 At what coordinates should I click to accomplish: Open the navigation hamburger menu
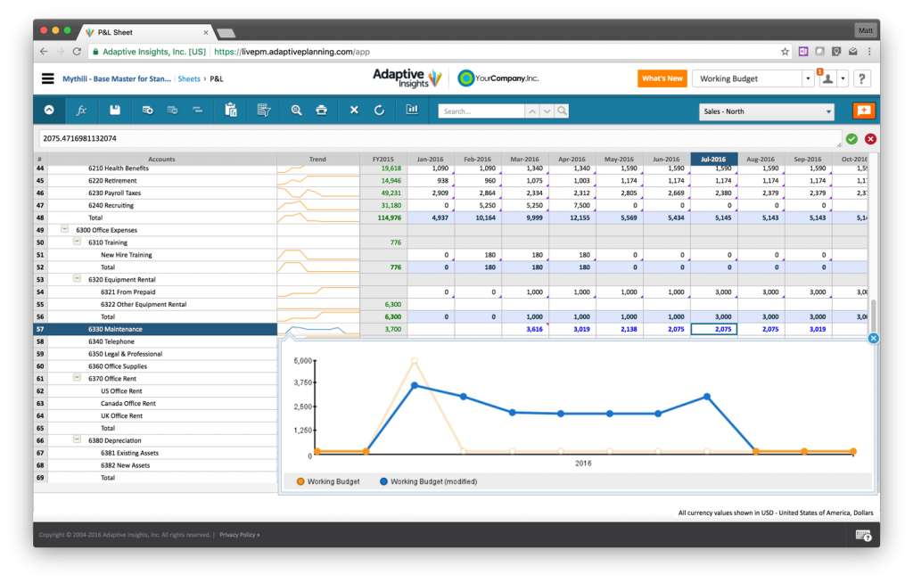47,78
